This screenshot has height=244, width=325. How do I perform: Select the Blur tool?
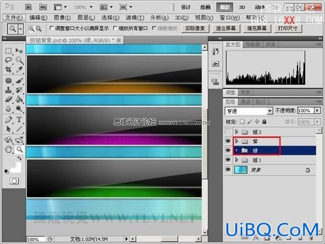(8, 109)
